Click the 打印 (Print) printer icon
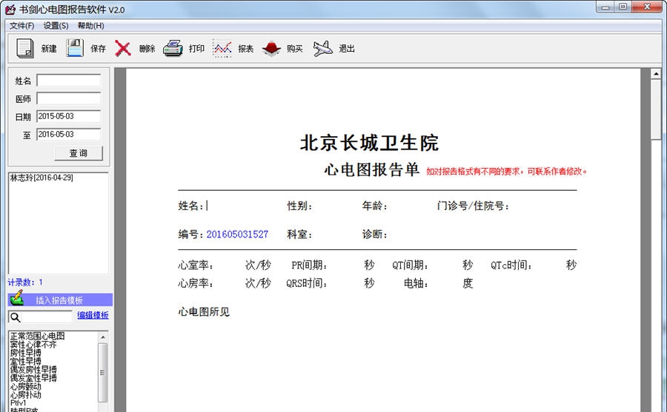 [x=173, y=49]
